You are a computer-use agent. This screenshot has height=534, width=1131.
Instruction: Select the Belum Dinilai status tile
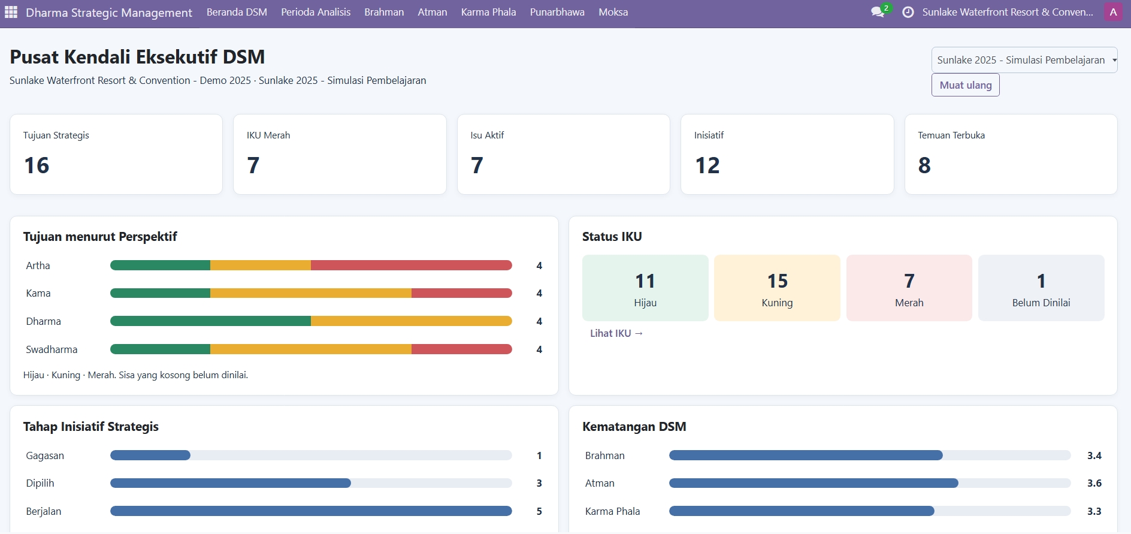pos(1041,288)
